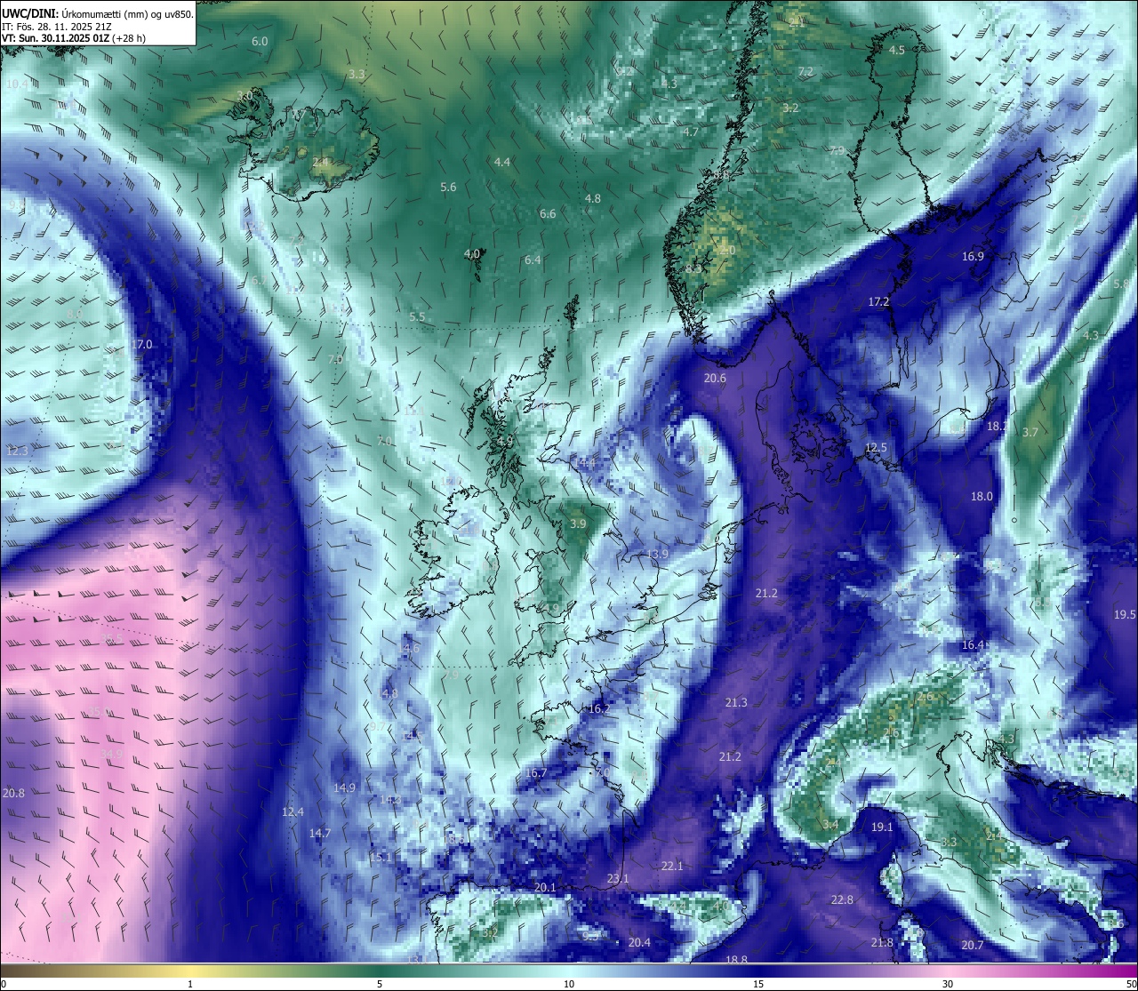Click the "12.4" value on the map

(293, 812)
